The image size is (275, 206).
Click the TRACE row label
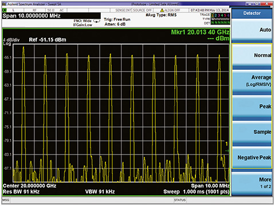[x=205, y=15]
